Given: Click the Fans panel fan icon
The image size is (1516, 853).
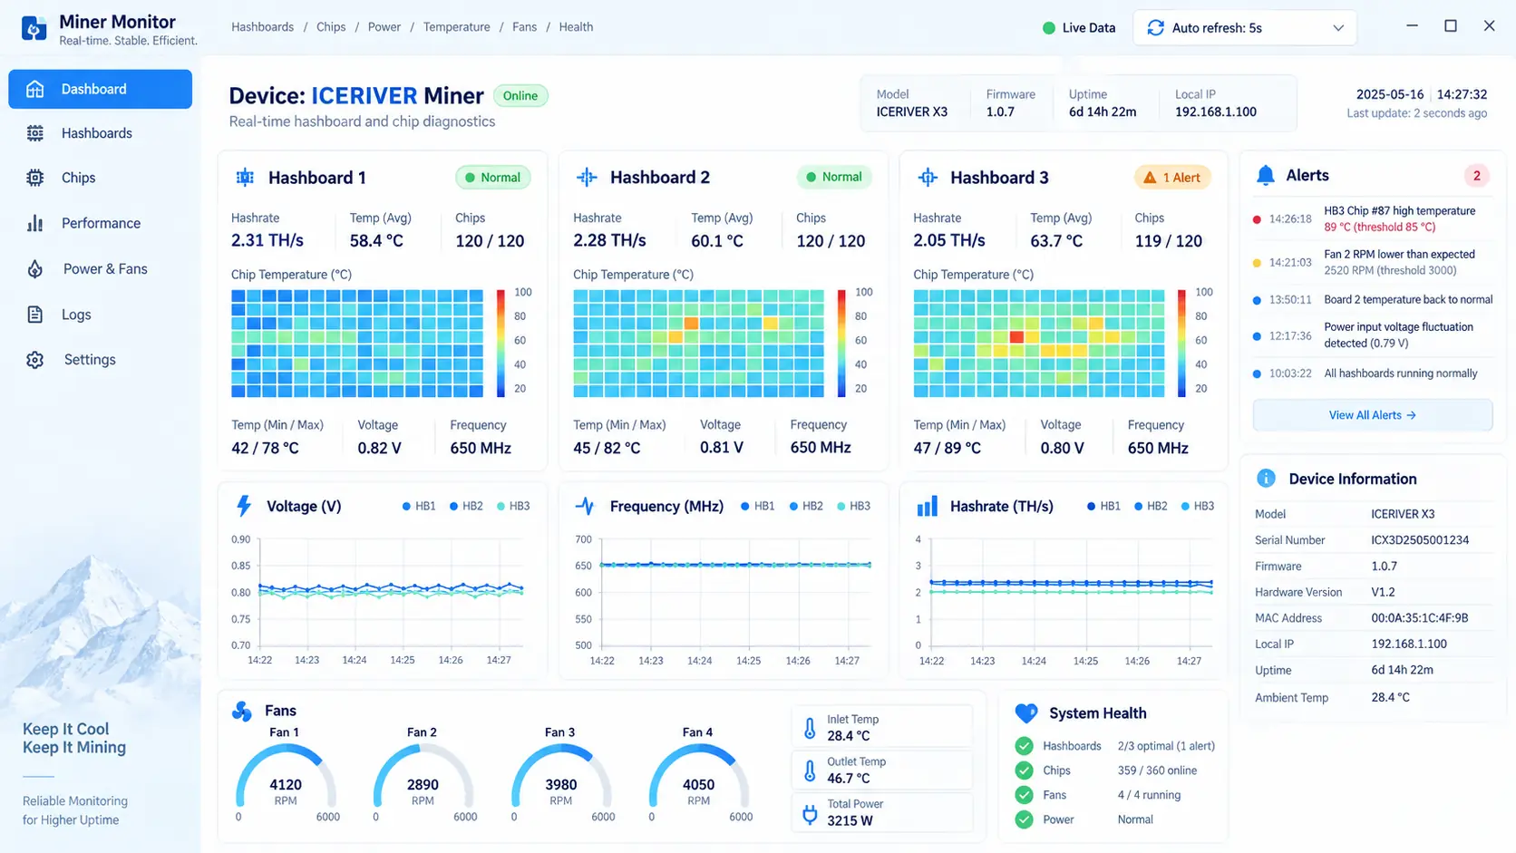Looking at the screenshot, I should click(x=242, y=711).
